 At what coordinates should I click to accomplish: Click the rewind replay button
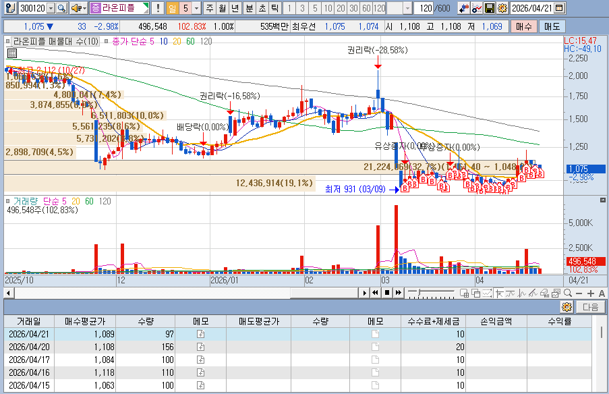(x=375, y=293)
